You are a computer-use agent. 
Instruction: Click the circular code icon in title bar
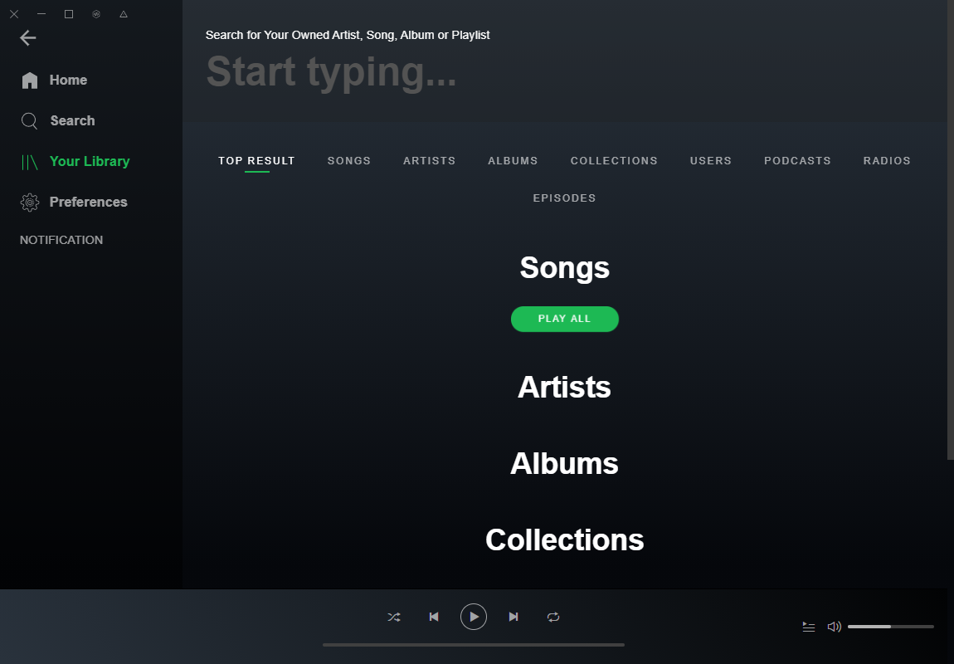click(96, 14)
